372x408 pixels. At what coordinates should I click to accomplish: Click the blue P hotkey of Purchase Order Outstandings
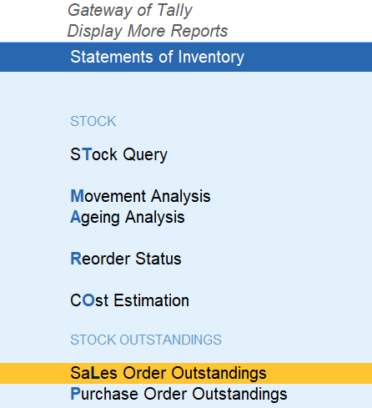click(x=75, y=394)
